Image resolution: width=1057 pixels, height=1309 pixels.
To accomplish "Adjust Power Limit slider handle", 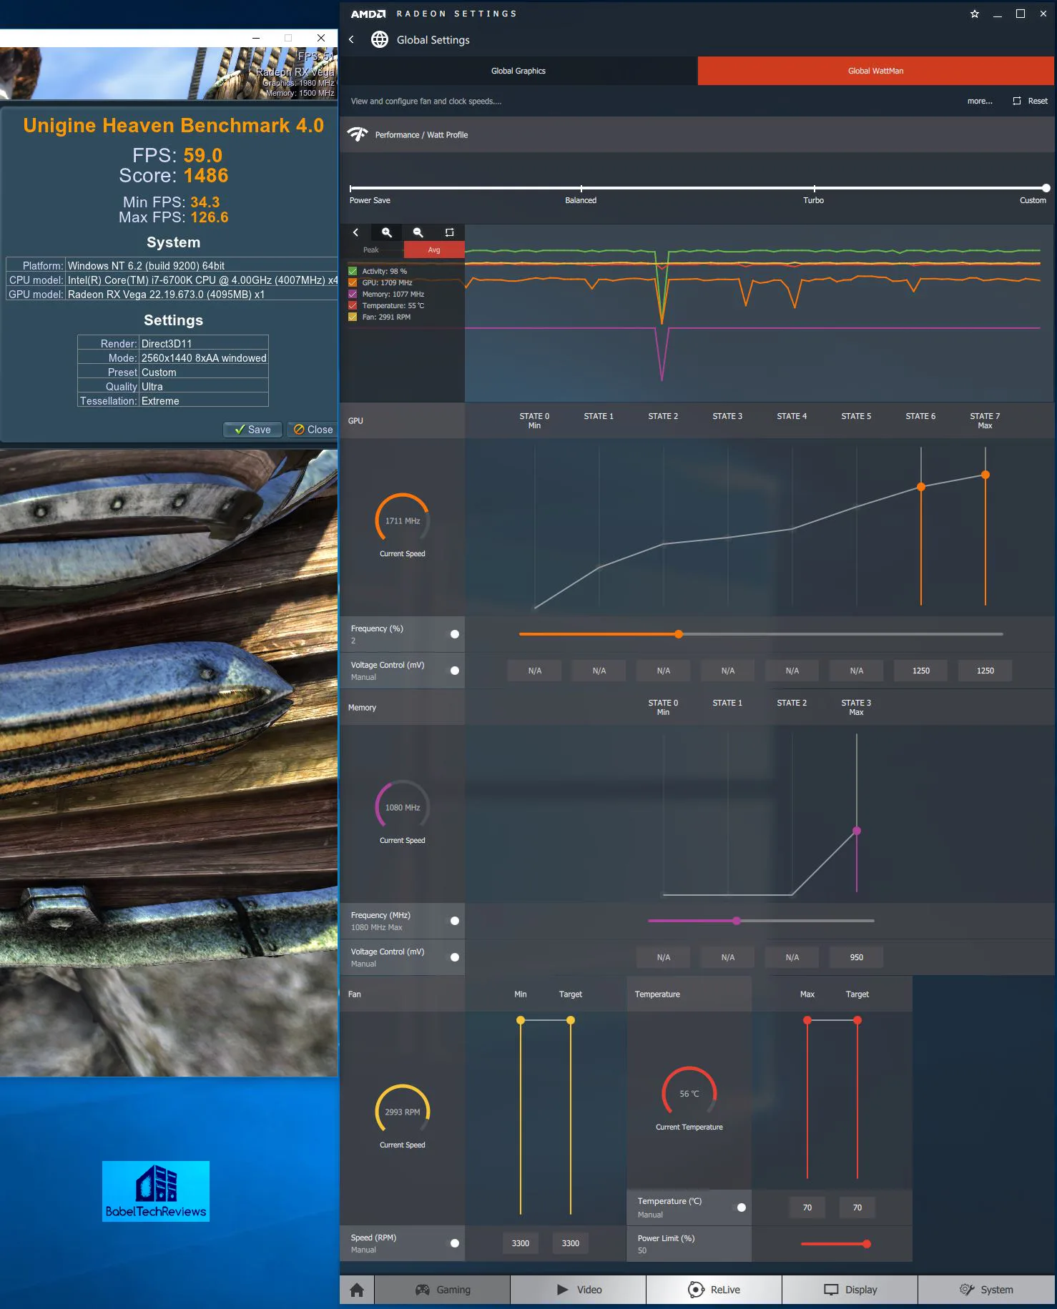I will click(x=867, y=1244).
